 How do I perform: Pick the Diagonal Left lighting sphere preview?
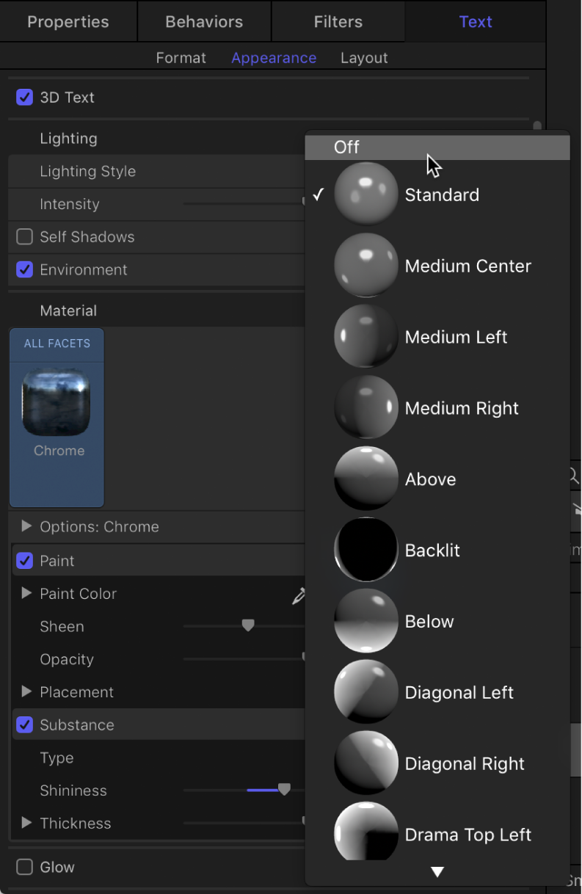pos(365,691)
